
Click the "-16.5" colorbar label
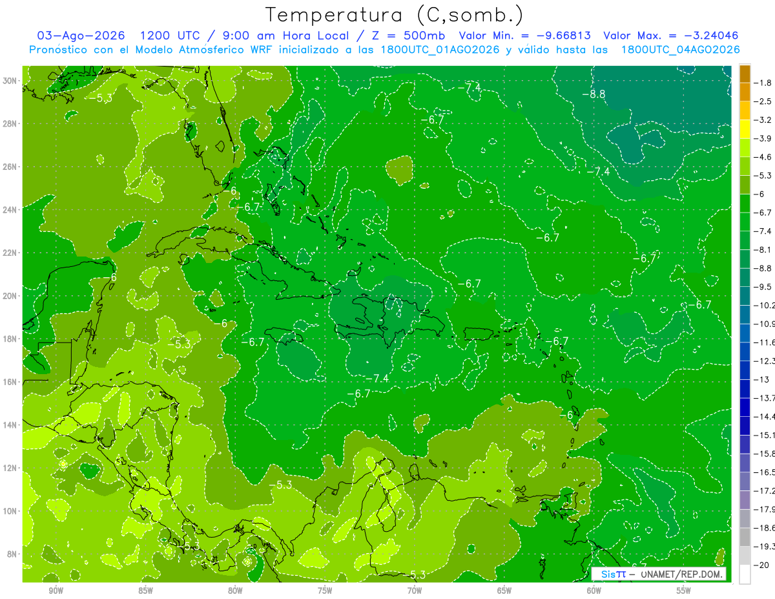[x=765, y=472]
